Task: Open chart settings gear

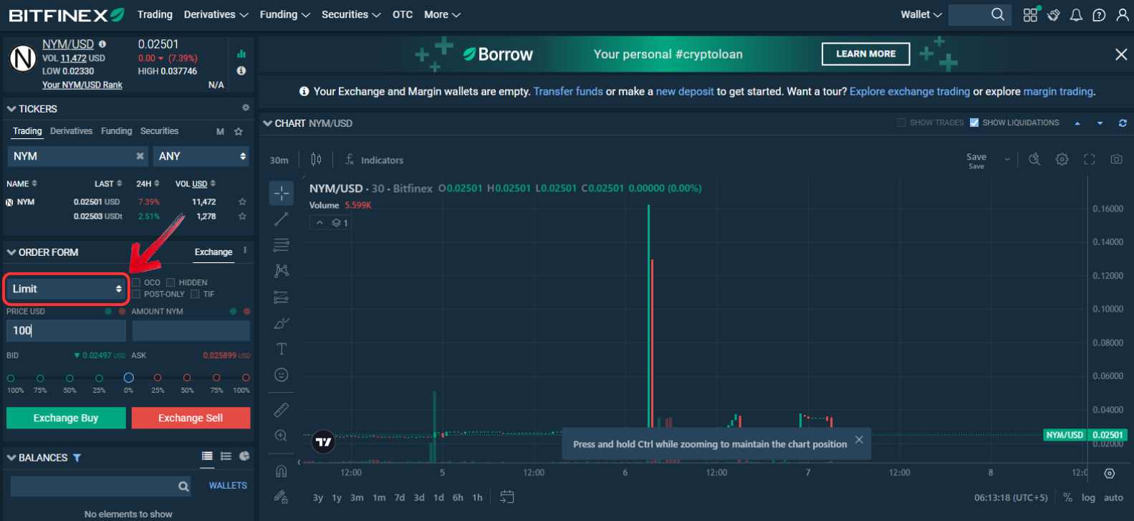Action: (x=1062, y=159)
